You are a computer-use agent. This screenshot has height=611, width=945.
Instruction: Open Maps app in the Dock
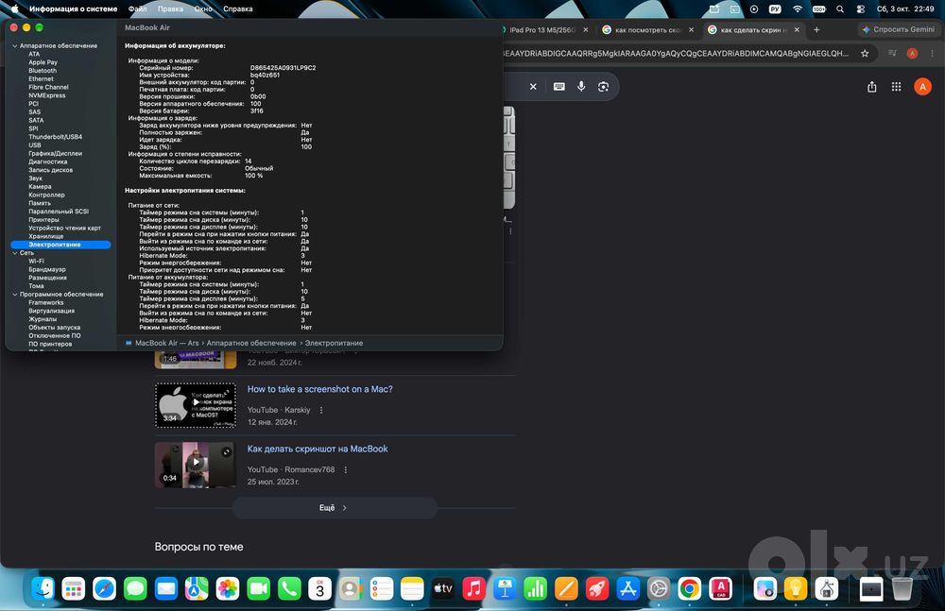(x=197, y=588)
